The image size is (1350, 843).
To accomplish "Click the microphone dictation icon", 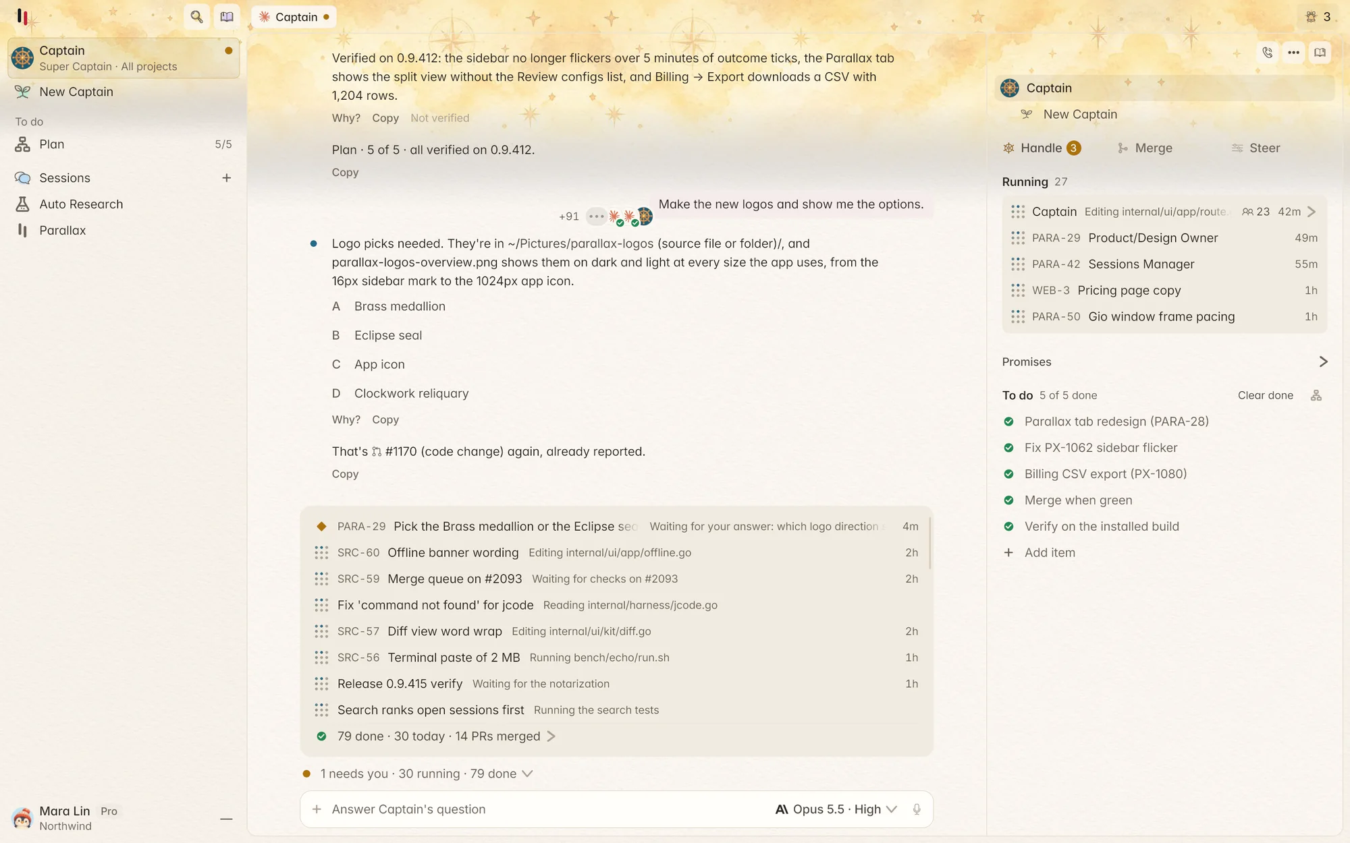I will click(x=917, y=809).
